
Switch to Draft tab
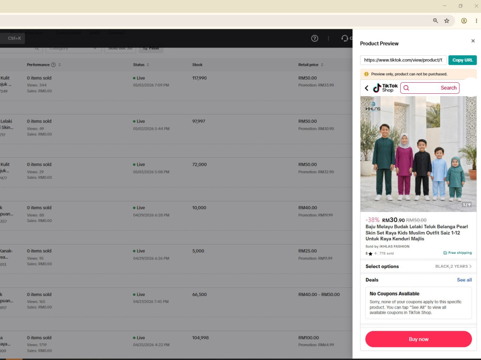(94, 33)
